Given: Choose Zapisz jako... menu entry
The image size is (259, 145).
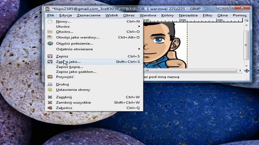Looking at the screenshot, I should click(94, 62).
